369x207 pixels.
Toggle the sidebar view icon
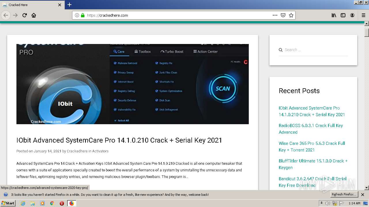click(x=343, y=15)
